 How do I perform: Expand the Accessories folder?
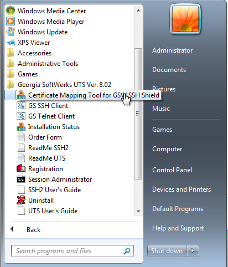point(29,53)
